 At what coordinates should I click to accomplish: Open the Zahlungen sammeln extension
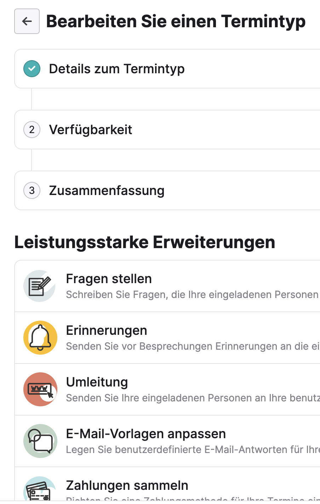click(167, 484)
